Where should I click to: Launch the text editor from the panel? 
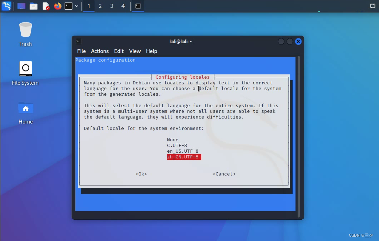[x=46, y=6]
